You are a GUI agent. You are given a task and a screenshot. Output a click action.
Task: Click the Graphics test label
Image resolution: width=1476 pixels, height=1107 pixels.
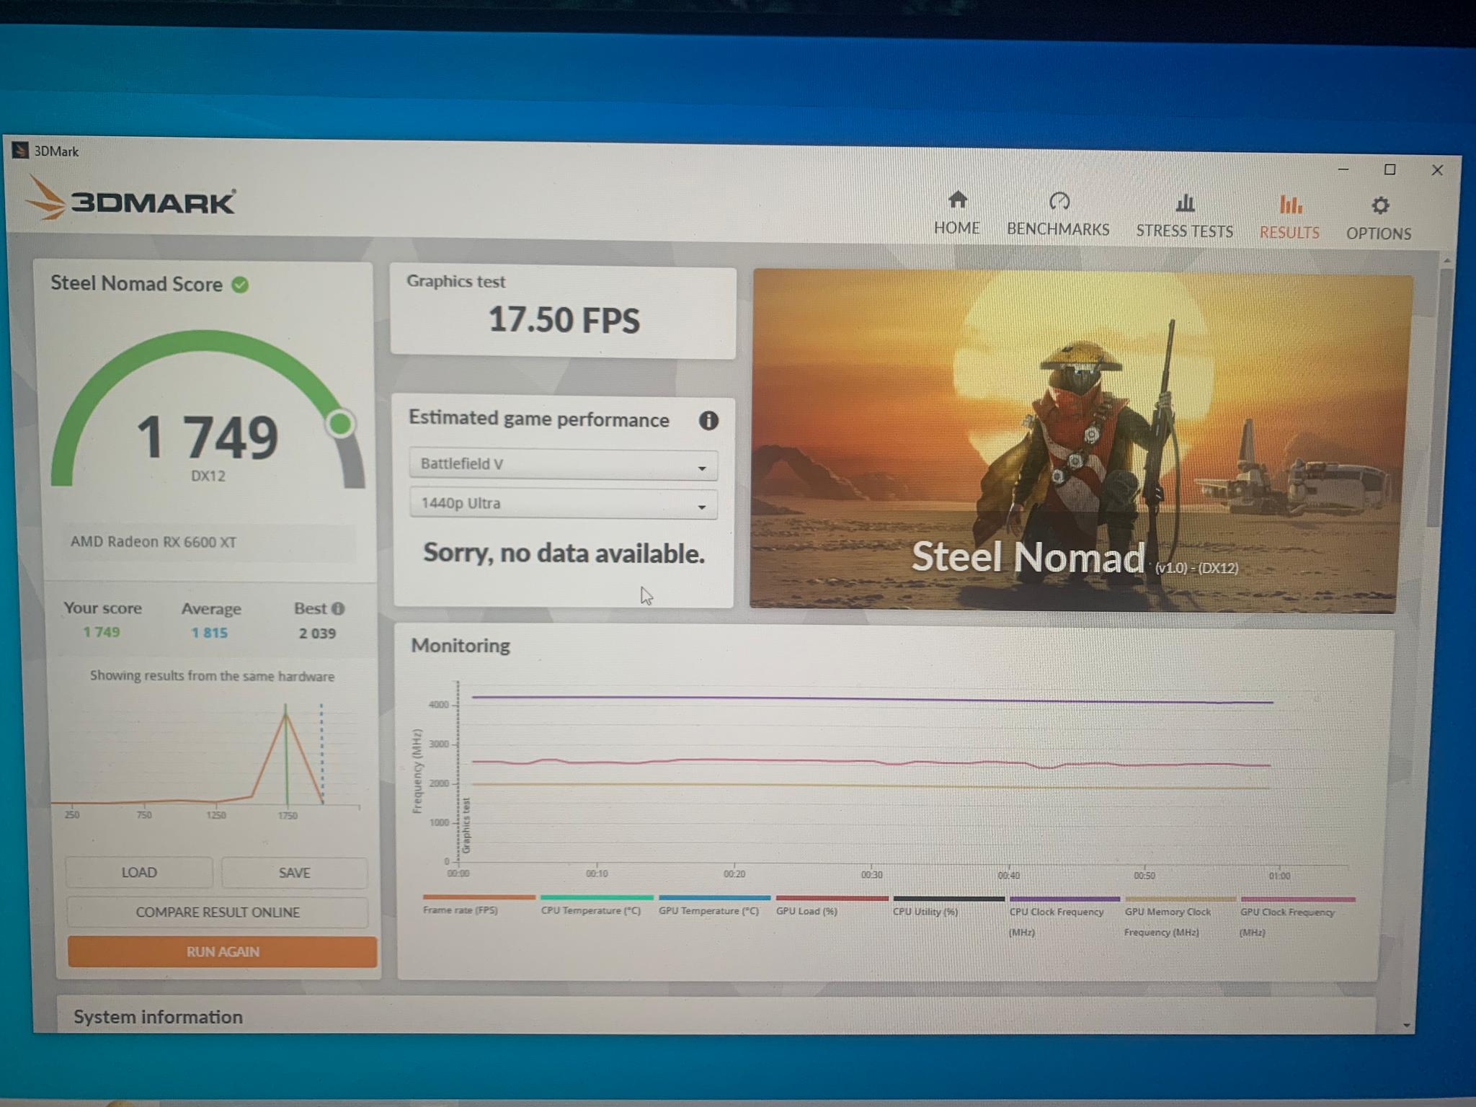[x=455, y=281]
